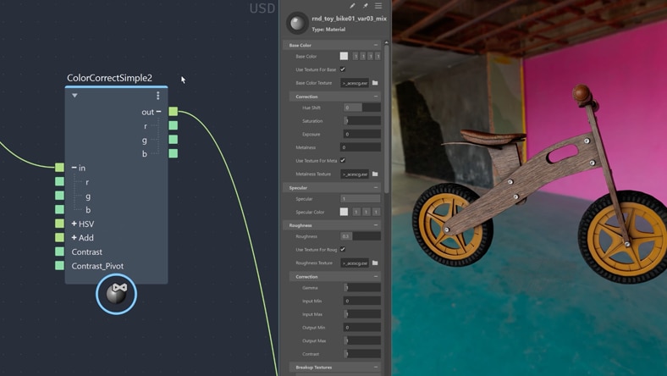Click the 'out' output port
Viewport: 667px width, 376px height.
174,112
